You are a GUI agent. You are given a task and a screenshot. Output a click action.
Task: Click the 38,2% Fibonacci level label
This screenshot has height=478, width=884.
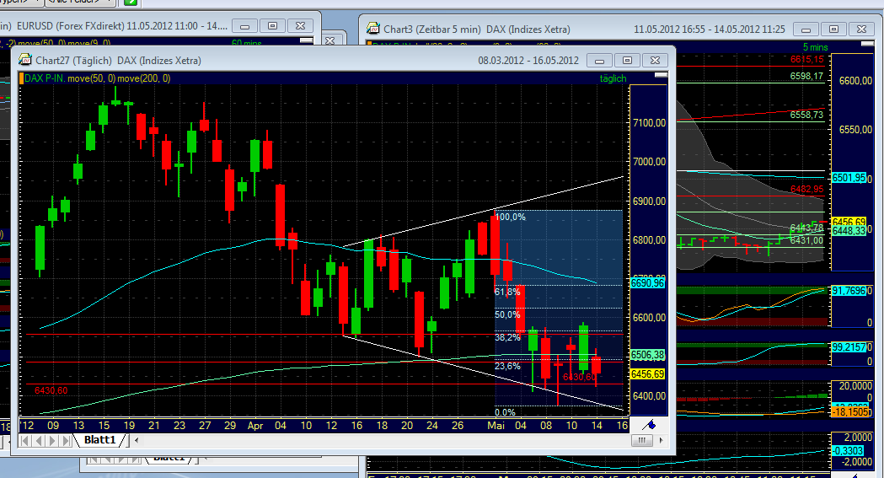(x=507, y=338)
